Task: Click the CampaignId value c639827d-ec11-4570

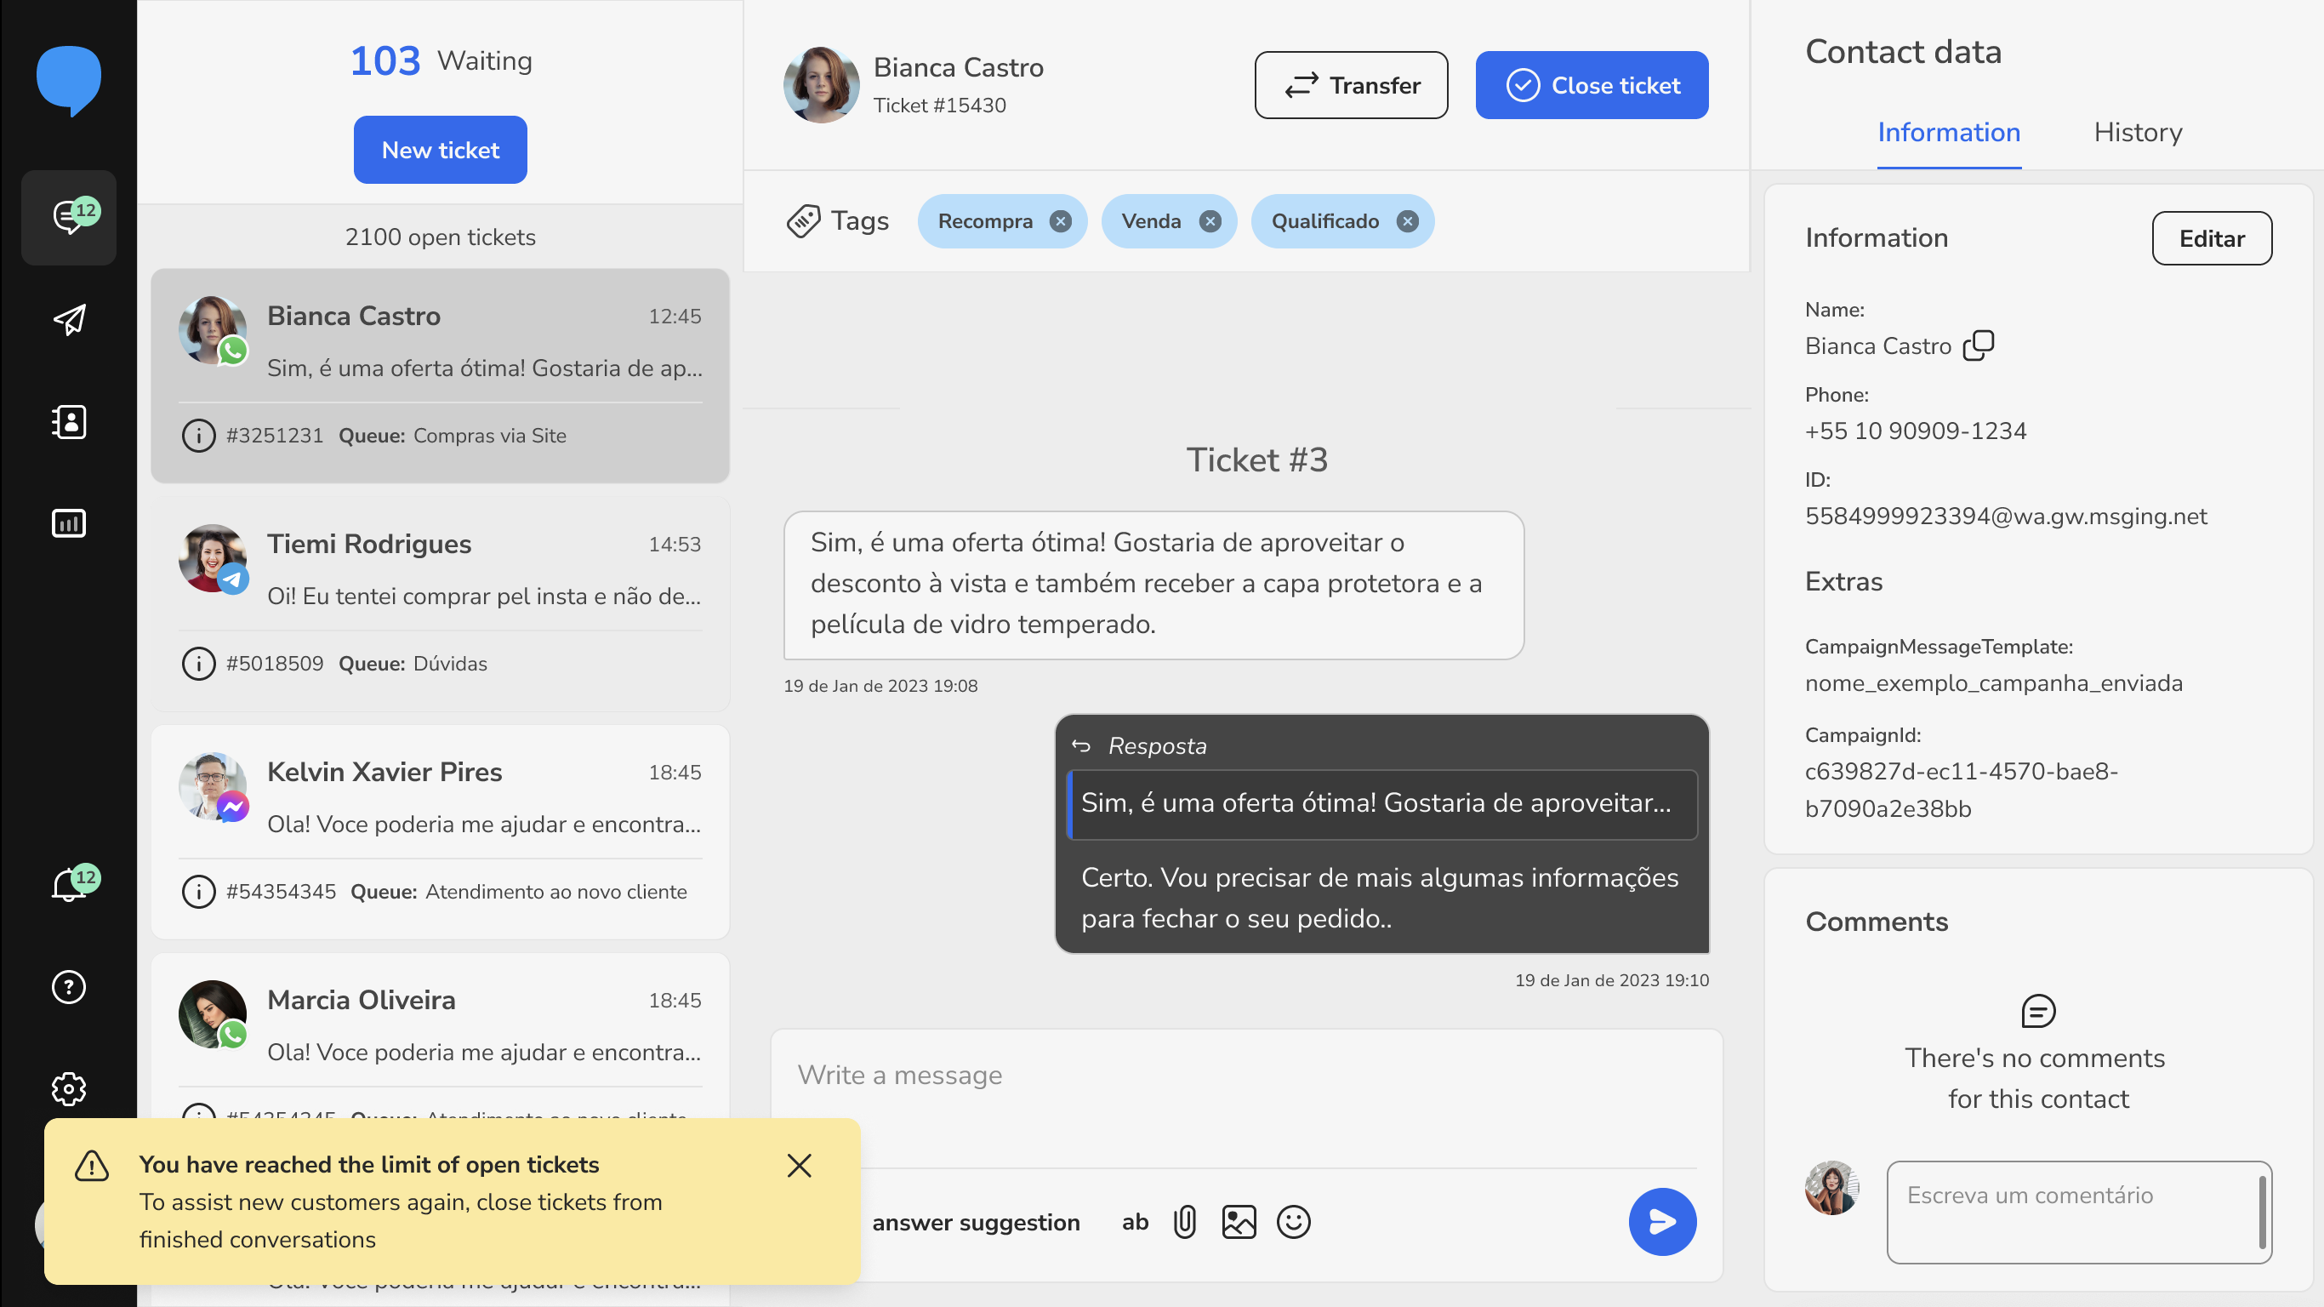Action: tap(1961, 790)
